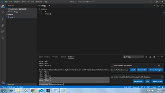Open Google Chrome from the taskbar

(33, 91)
